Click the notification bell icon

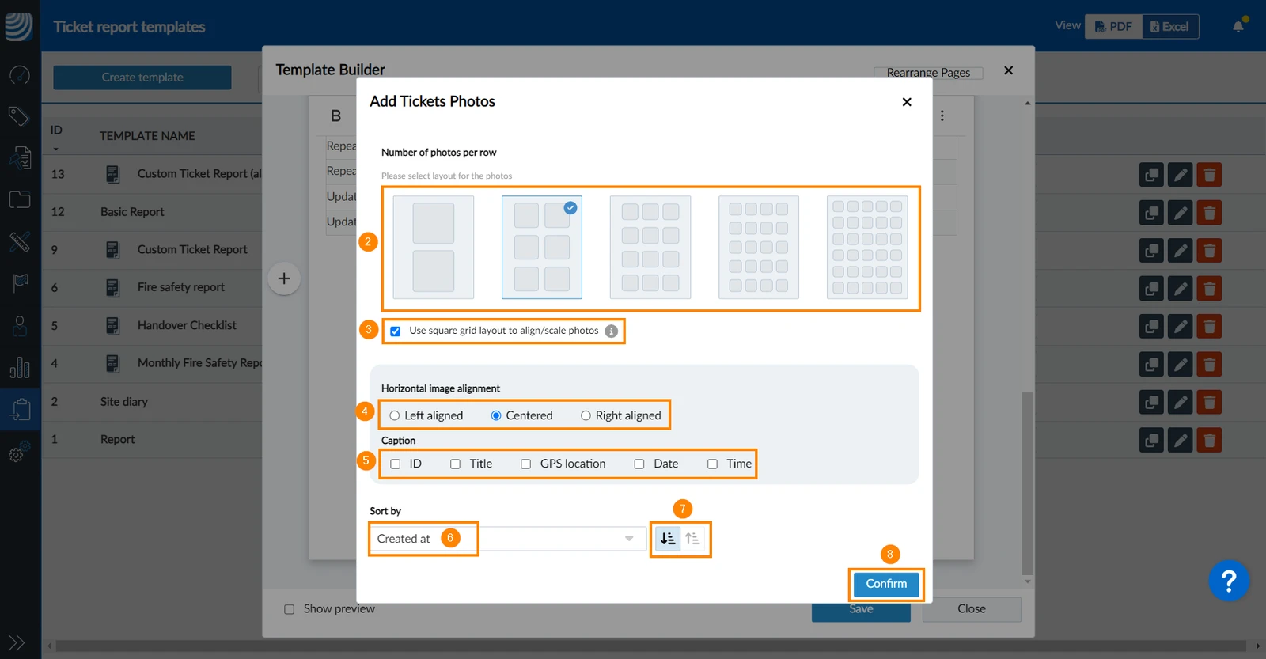click(1238, 26)
